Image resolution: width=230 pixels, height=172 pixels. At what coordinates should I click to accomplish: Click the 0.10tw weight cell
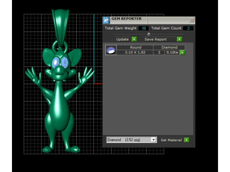click(172, 53)
